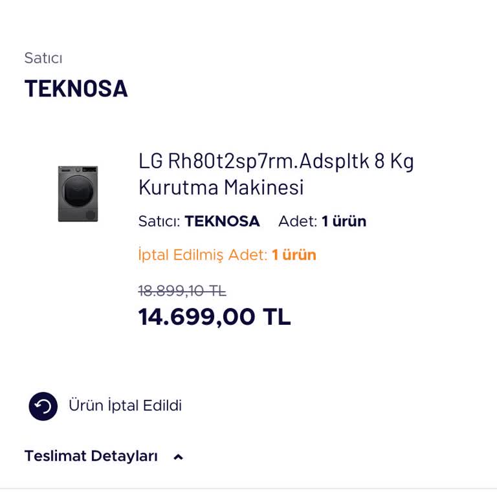The width and height of the screenshot is (497, 497).
Task: Click the crossed-out 18.899,10 TL price
Action: click(x=182, y=291)
